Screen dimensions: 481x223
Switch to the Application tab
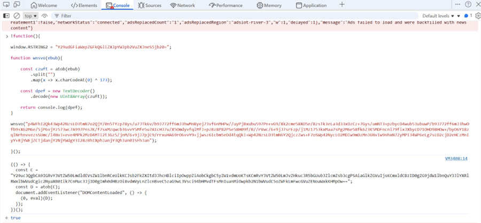tap(311, 5)
